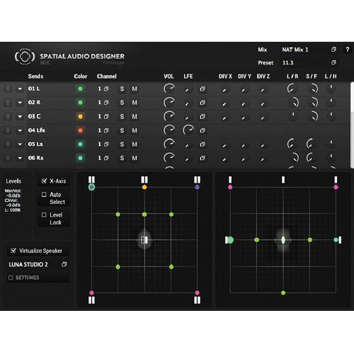Click the top center speaker marker in top view
354x354 pixels.
[x=144, y=180]
